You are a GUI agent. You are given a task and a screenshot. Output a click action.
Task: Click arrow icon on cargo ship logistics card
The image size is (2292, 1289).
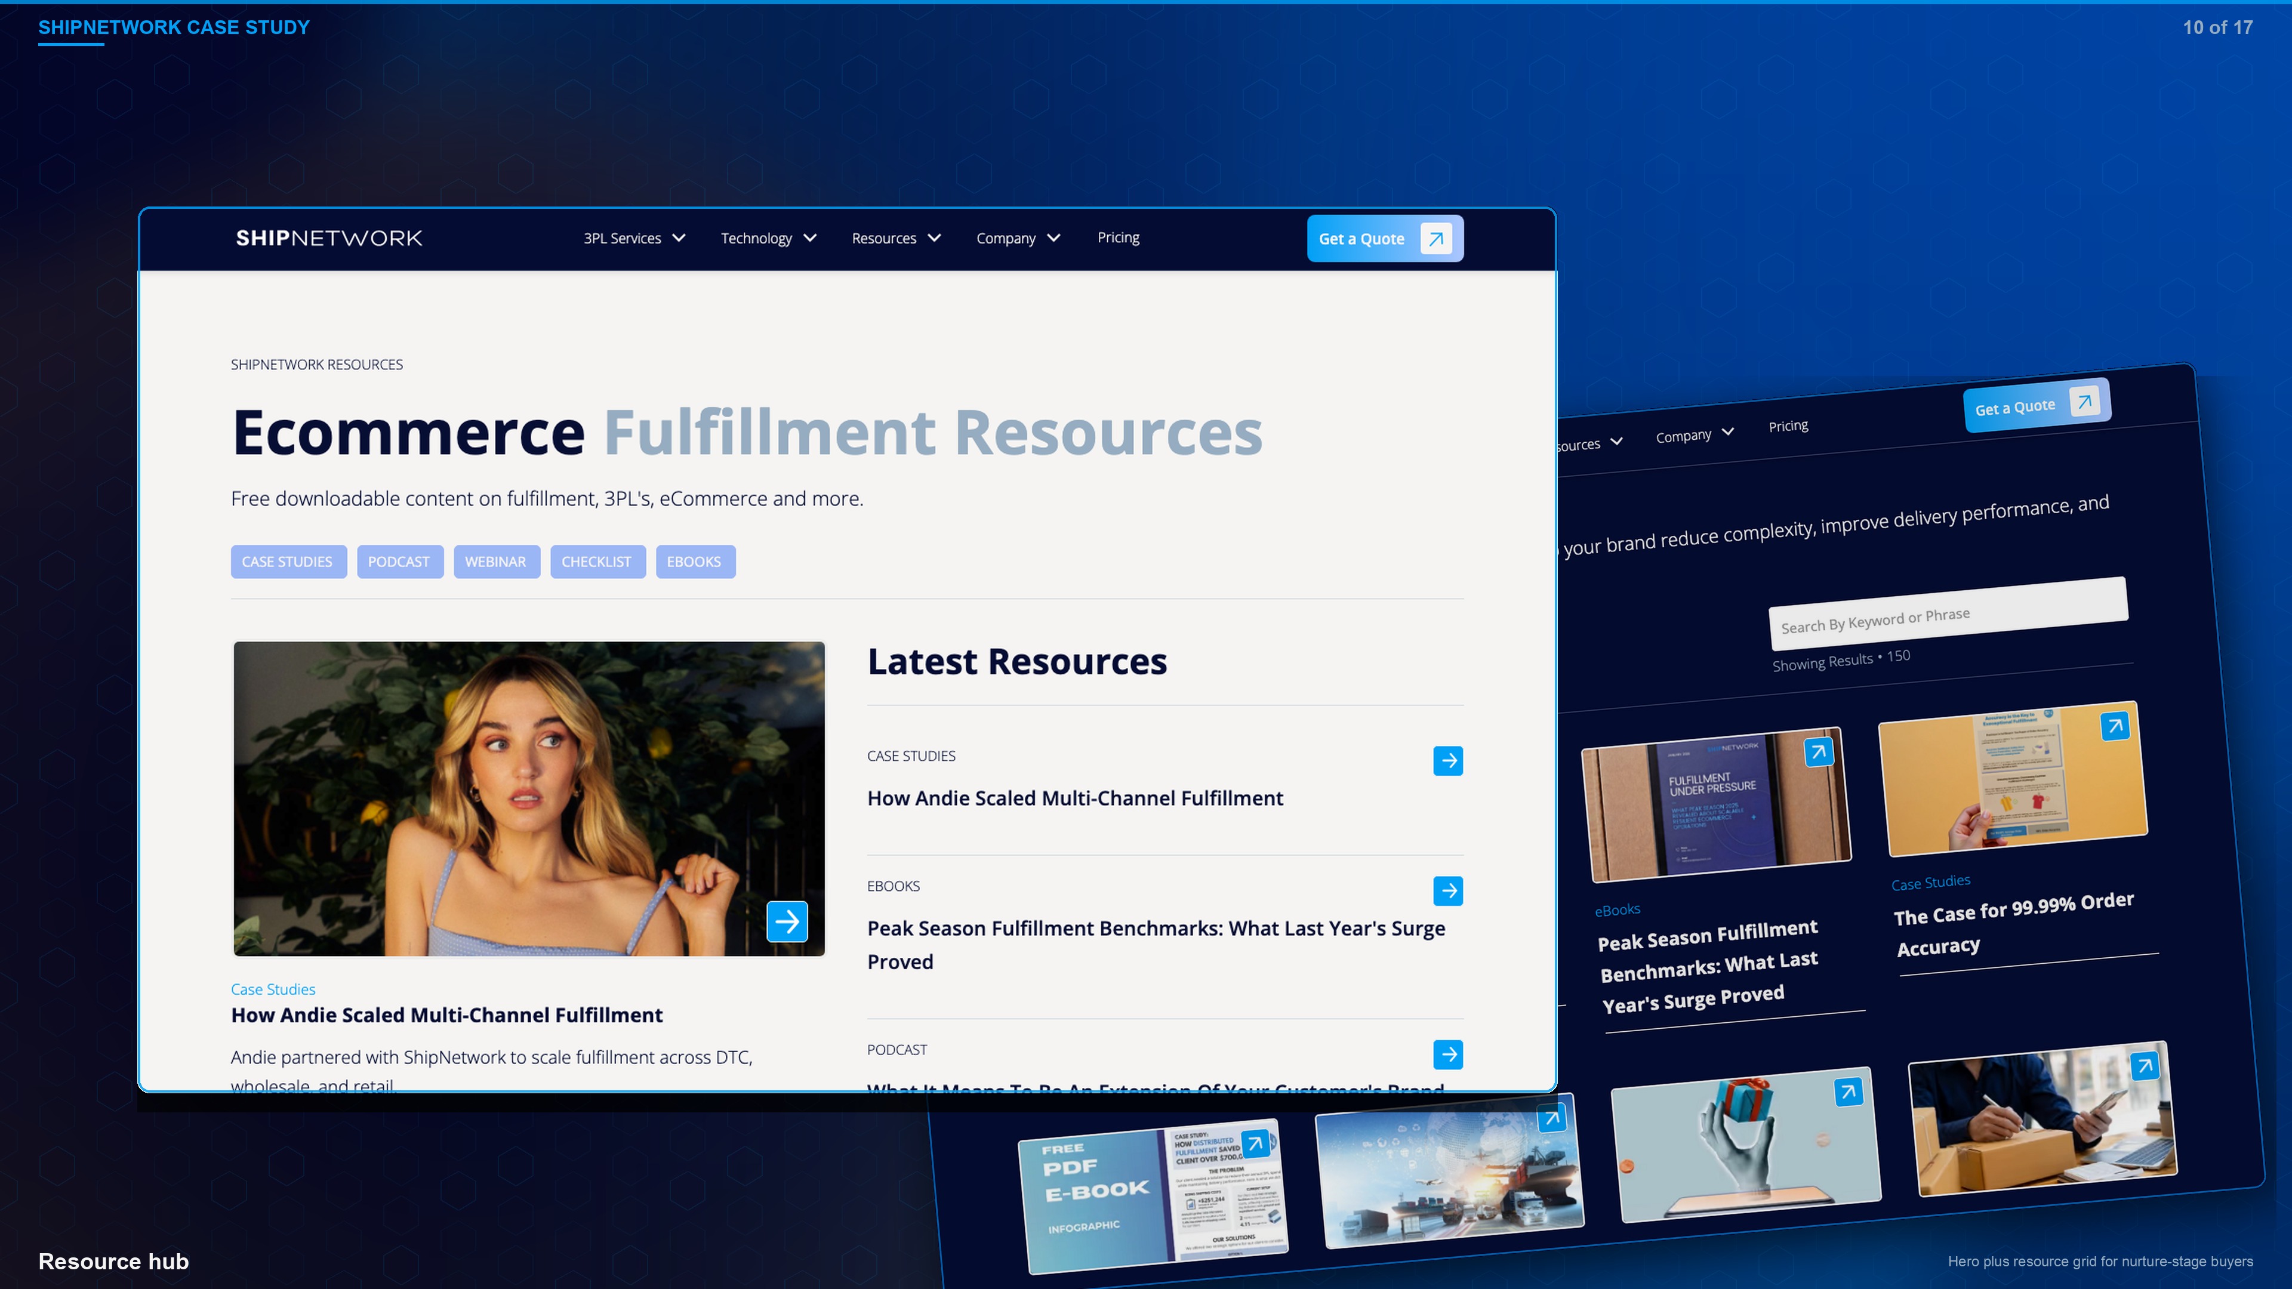[1552, 1118]
